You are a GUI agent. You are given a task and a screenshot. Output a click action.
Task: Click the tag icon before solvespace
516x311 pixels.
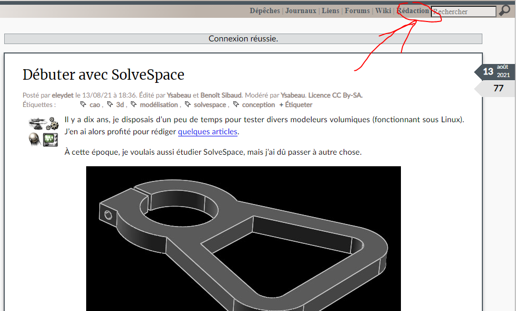click(188, 104)
